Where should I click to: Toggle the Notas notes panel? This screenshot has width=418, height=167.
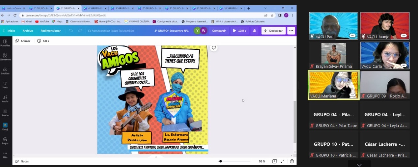tap(22, 161)
